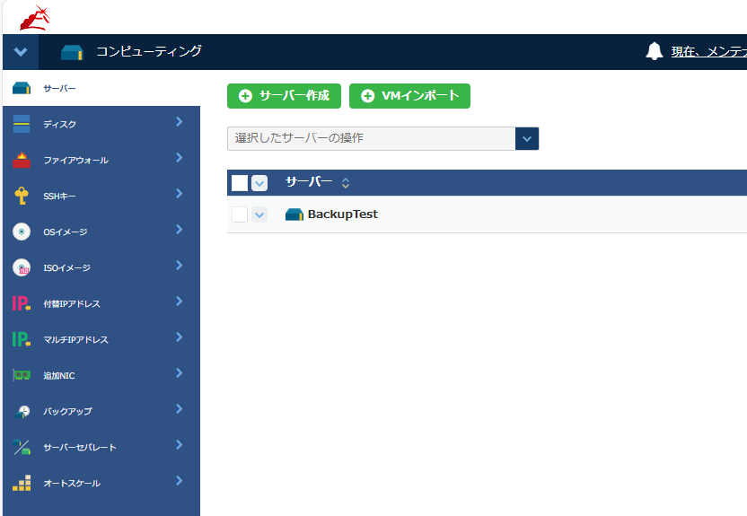Image resolution: width=747 pixels, height=516 pixels.
Task: Click the disk icon in sidebar
Action: [x=22, y=124]
